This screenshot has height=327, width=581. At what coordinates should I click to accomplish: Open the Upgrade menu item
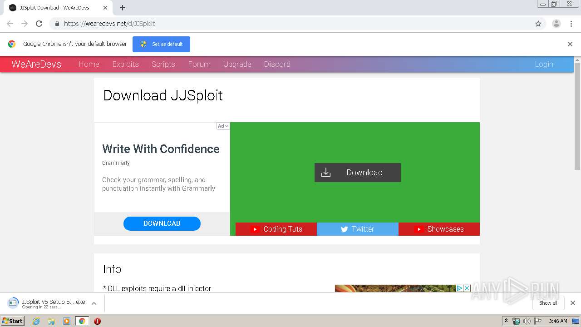tap(237, 64)
